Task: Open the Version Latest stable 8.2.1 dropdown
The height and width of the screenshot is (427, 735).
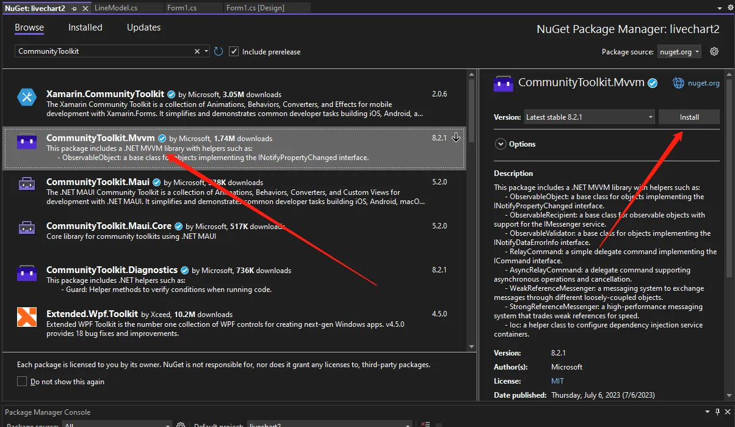Action: (x=589, y=117)
